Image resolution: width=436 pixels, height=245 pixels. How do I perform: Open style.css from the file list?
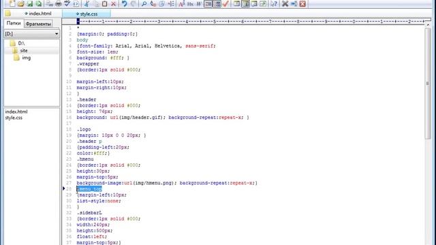(14, 118)
